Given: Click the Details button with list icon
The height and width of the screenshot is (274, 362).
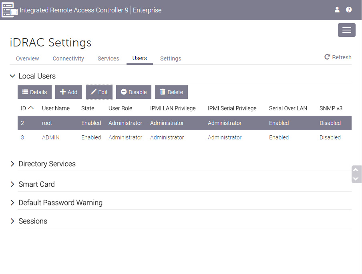Looking at the screenshot, I should click(34, 92).
